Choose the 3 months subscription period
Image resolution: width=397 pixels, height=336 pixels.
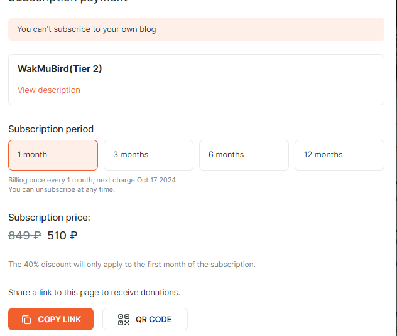[x=149, y=155]
